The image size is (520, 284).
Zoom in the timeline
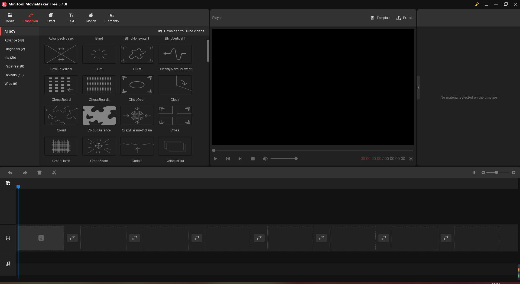[513, 173]
